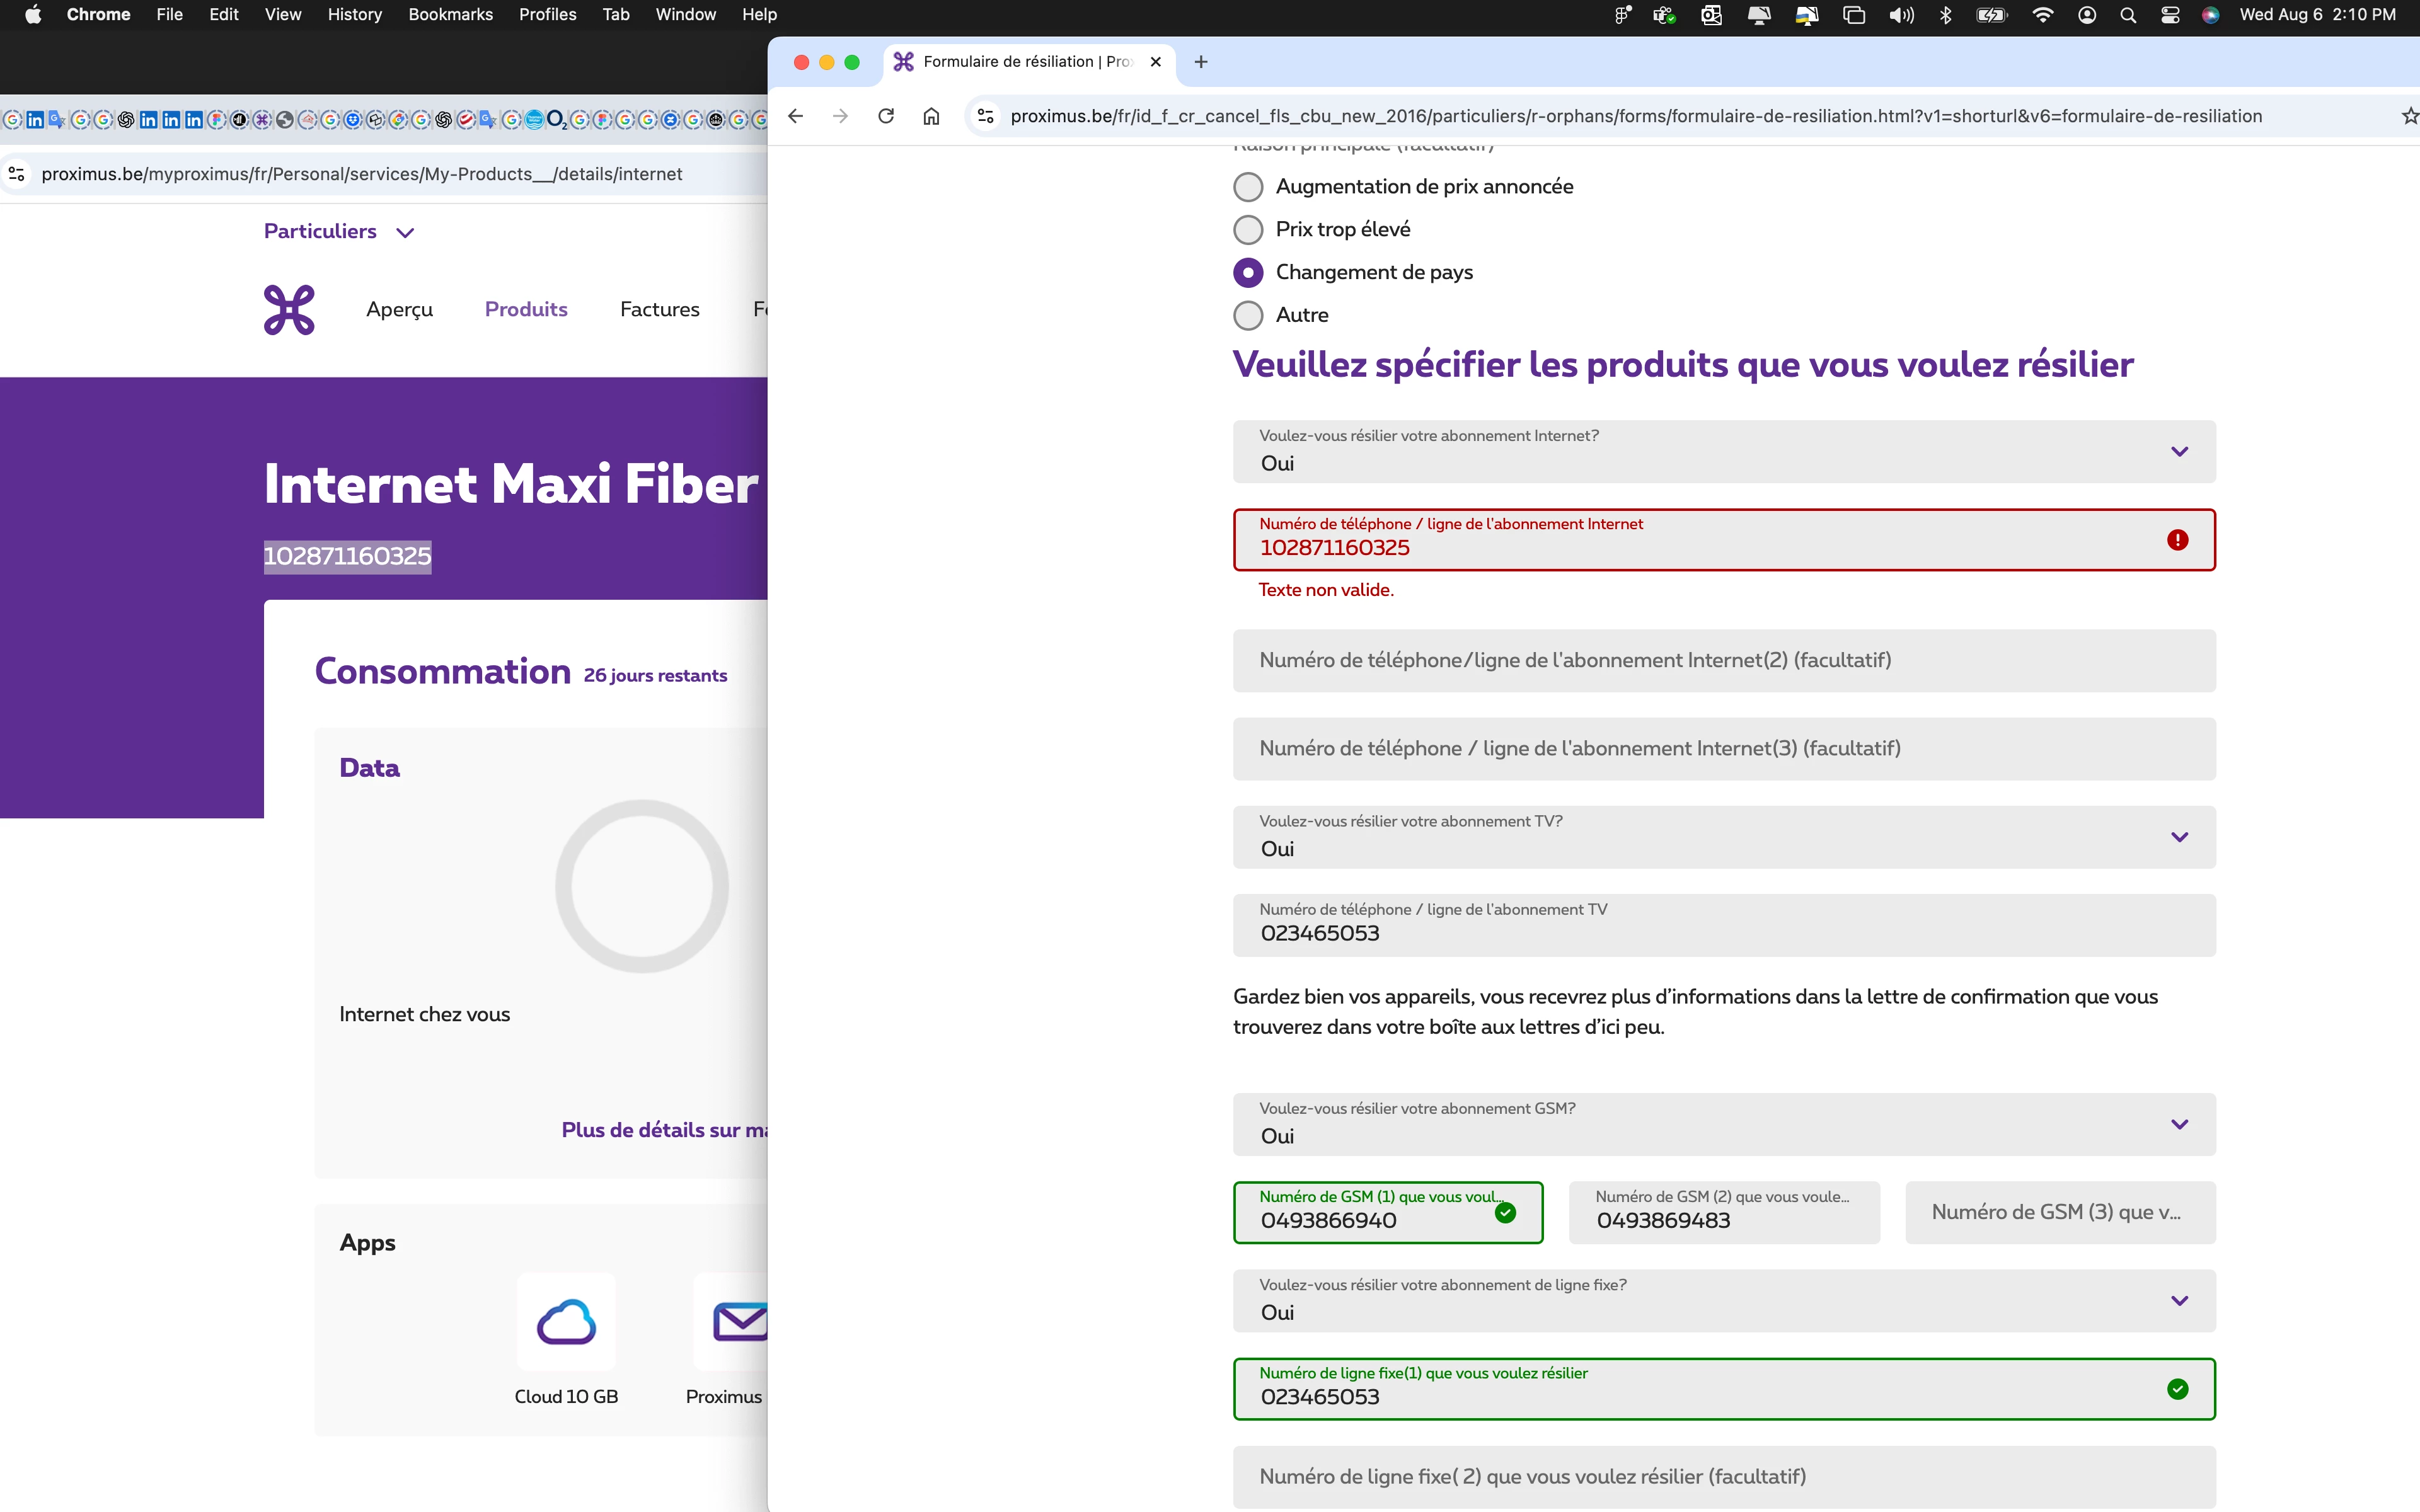Screen dimensions: 2420x1512
Task: Open site information icon in address bar
Action: click(986, 116)
